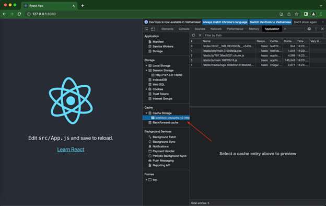
Task: Click Don't show again
Action: point(306,22)
